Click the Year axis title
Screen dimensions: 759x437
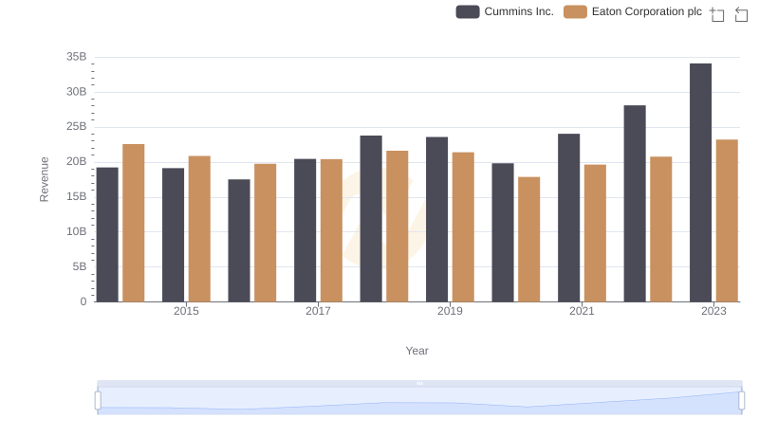[x=417, y=351]
